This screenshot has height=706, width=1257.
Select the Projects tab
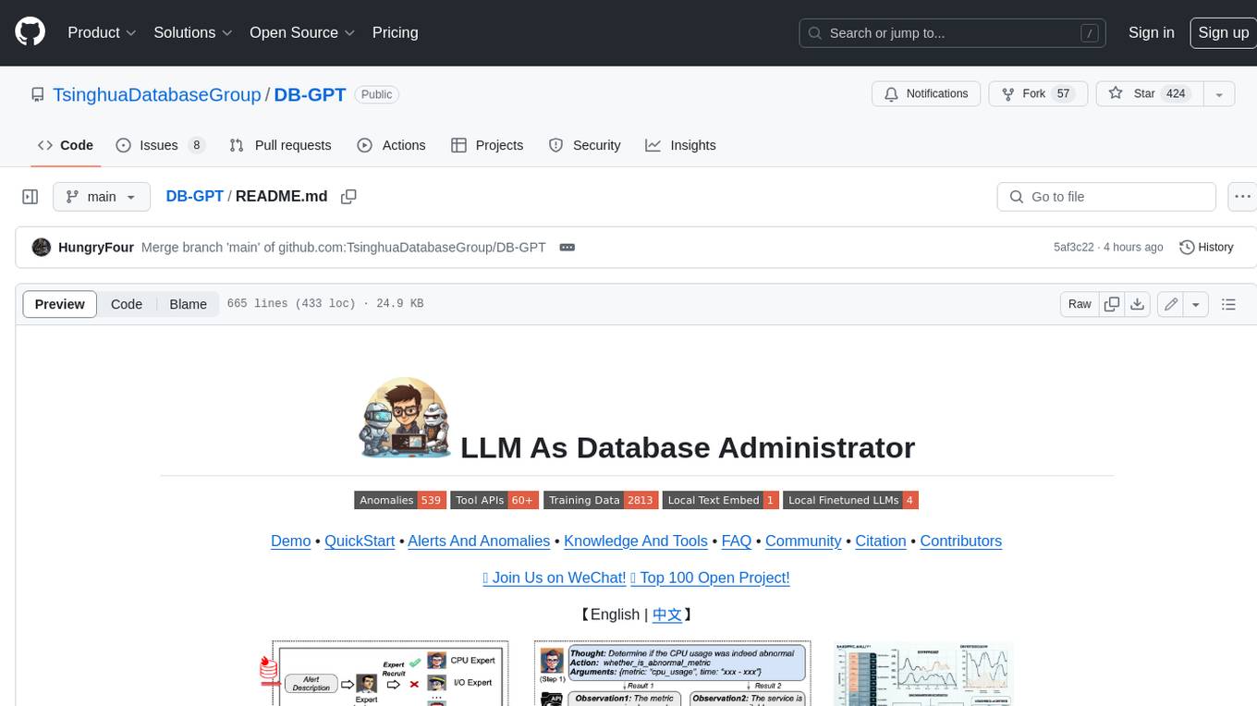487,145
